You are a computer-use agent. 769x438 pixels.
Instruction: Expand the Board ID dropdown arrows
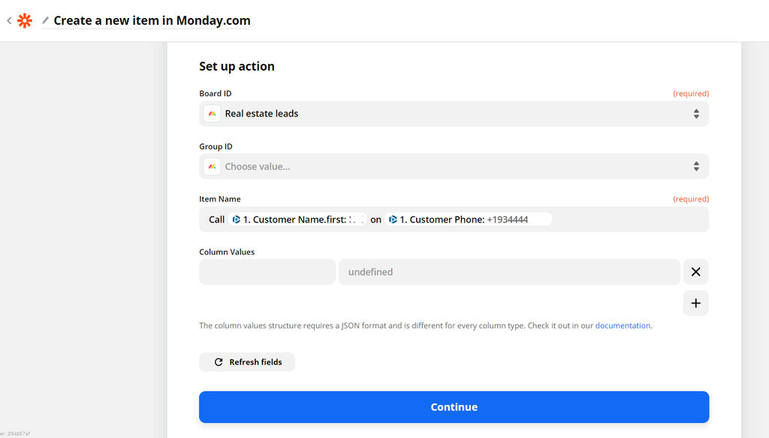click(x=696, y=113)
